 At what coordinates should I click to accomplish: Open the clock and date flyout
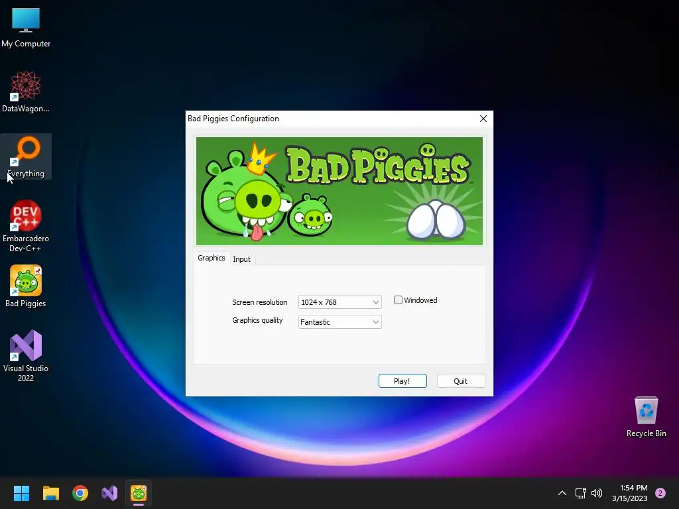[630, 493]
